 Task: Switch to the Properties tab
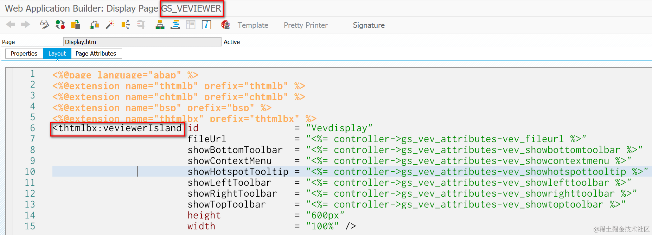click(x=24, y=53)
